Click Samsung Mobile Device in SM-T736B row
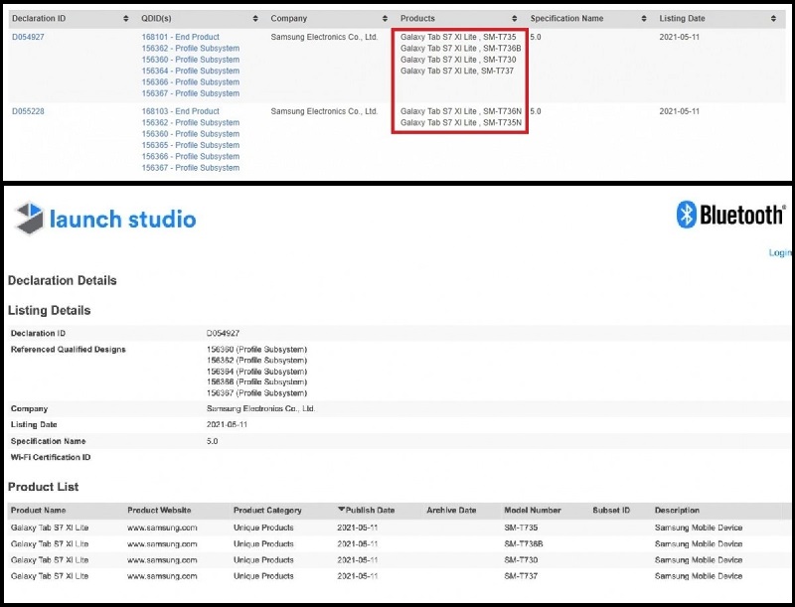 point(699,543)
